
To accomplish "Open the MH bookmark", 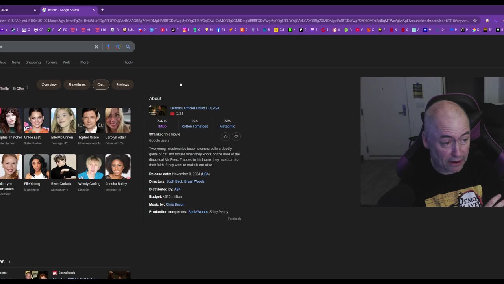I will point(86,30).
